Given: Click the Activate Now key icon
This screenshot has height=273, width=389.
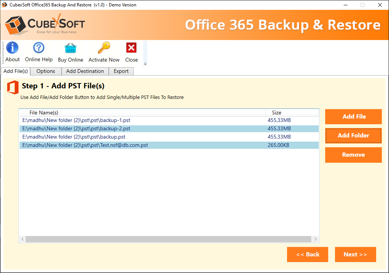Looking at the screenshot, I should point(104,48).
